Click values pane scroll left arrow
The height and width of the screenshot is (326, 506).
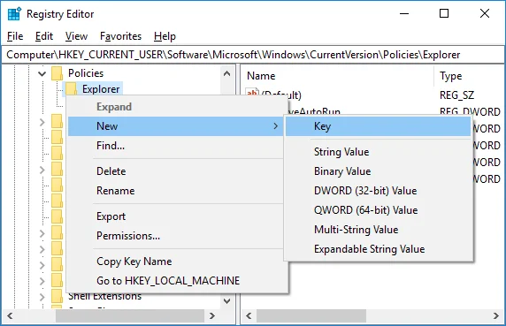click(249, 315)
